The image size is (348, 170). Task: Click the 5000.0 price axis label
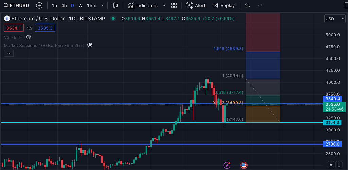pyautogui.click(x=332, y=35)
